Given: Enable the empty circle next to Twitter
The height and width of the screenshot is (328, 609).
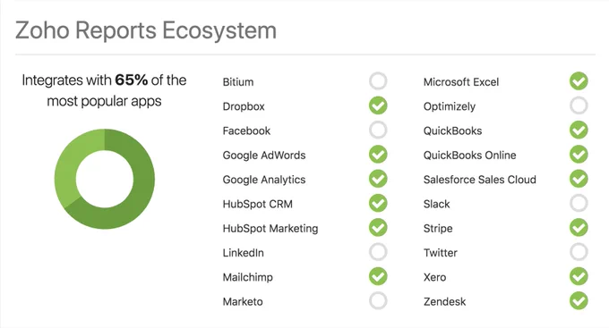Looking at the screenshot, I should (x=579, y=252).
